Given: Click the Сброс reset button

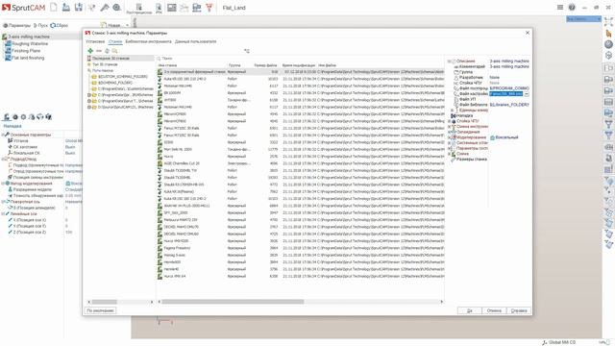Looking at the screenshot, I should pyautogui.click(x=60, y=26).
